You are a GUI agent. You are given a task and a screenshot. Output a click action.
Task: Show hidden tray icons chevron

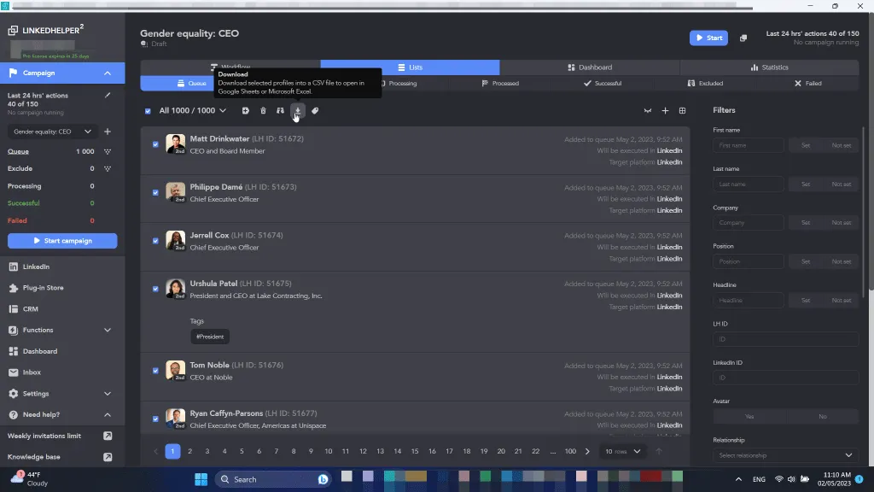738,479
